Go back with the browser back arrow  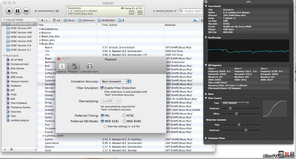click(x=42, y=20)
